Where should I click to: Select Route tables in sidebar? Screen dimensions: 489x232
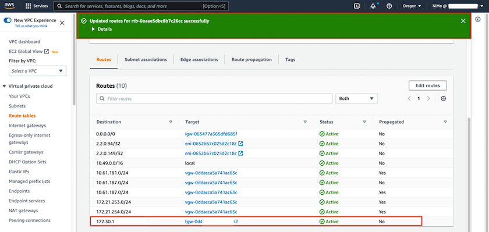(x=22, y=116)
